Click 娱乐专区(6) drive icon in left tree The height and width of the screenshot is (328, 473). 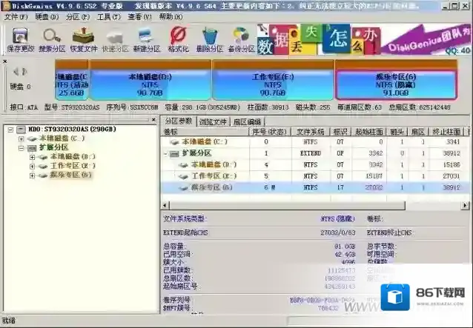pos(43,175)
